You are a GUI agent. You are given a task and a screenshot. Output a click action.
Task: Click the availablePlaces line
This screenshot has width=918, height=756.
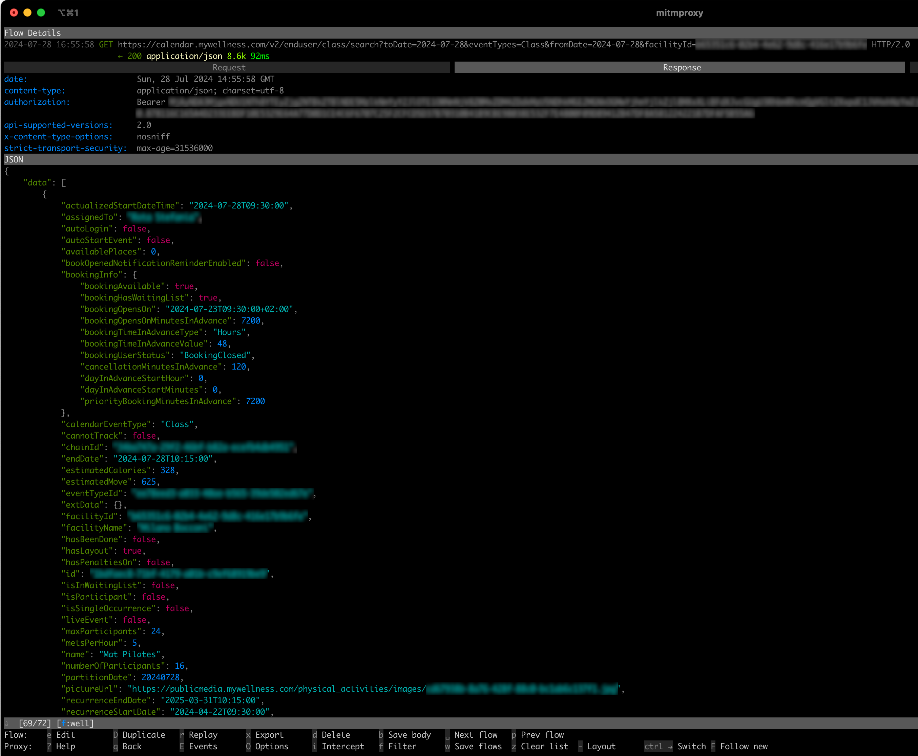point(111,252)
